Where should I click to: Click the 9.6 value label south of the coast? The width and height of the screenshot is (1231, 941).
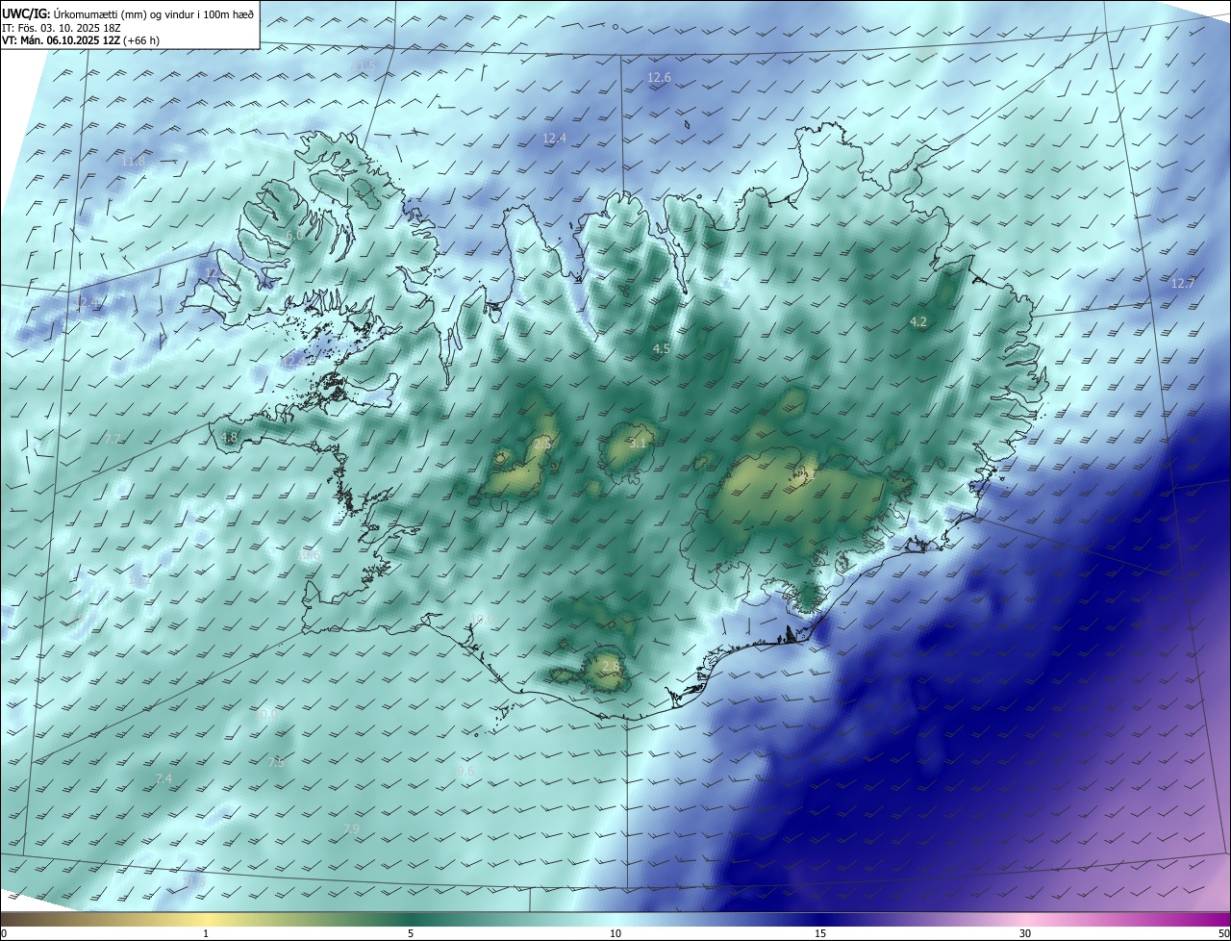465,772
